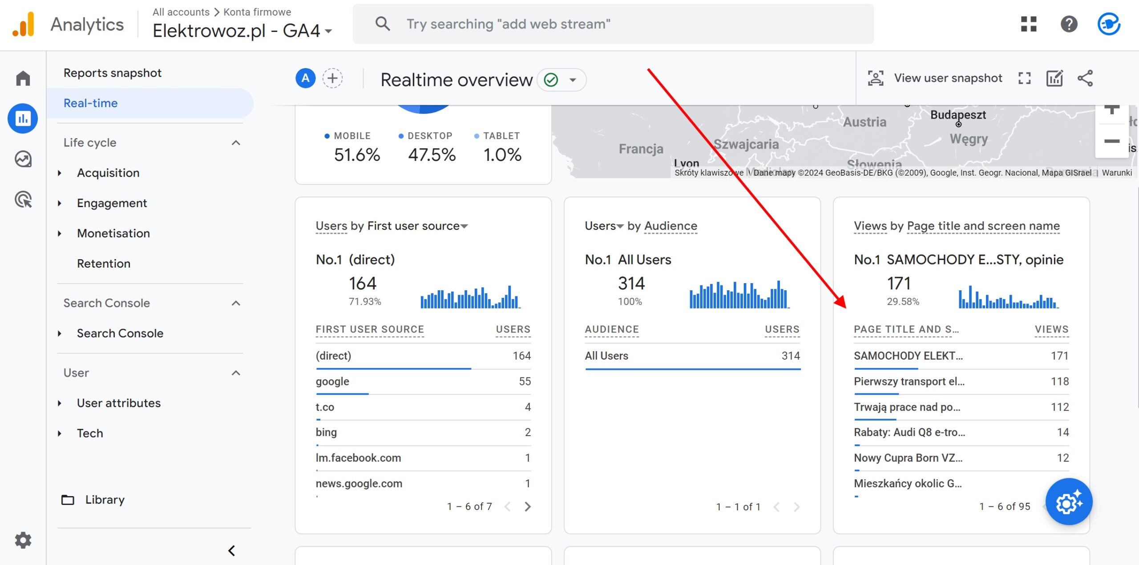Open the Explore icon in left rail

[x=23, y=159]
